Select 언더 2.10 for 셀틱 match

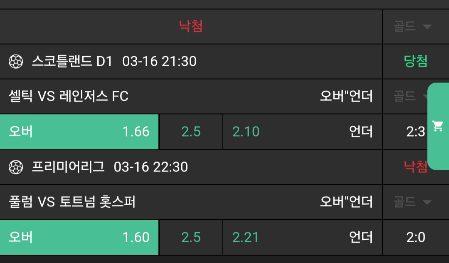(x=302, y=132)
